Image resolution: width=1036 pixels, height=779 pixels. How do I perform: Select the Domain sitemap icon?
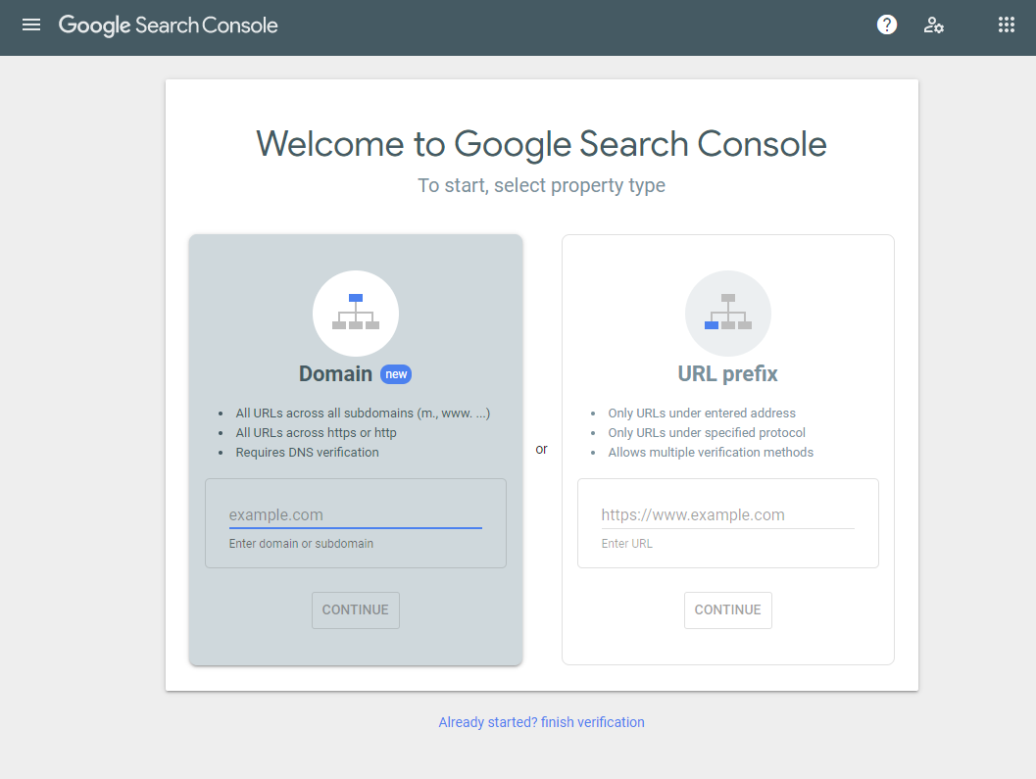coord(356,314)
